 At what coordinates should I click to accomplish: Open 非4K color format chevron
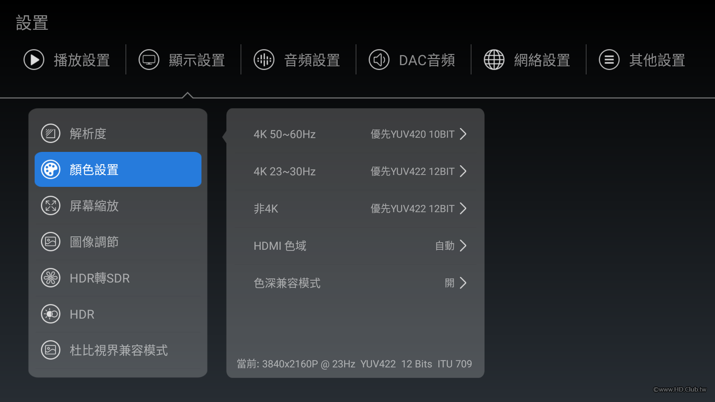[x=463, y=209]
